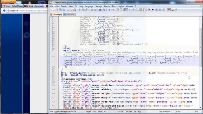The width and height of the screenshot is (203, 114).
Task: Click the scrollbar up arrow in editor
Action: point(200,18)
